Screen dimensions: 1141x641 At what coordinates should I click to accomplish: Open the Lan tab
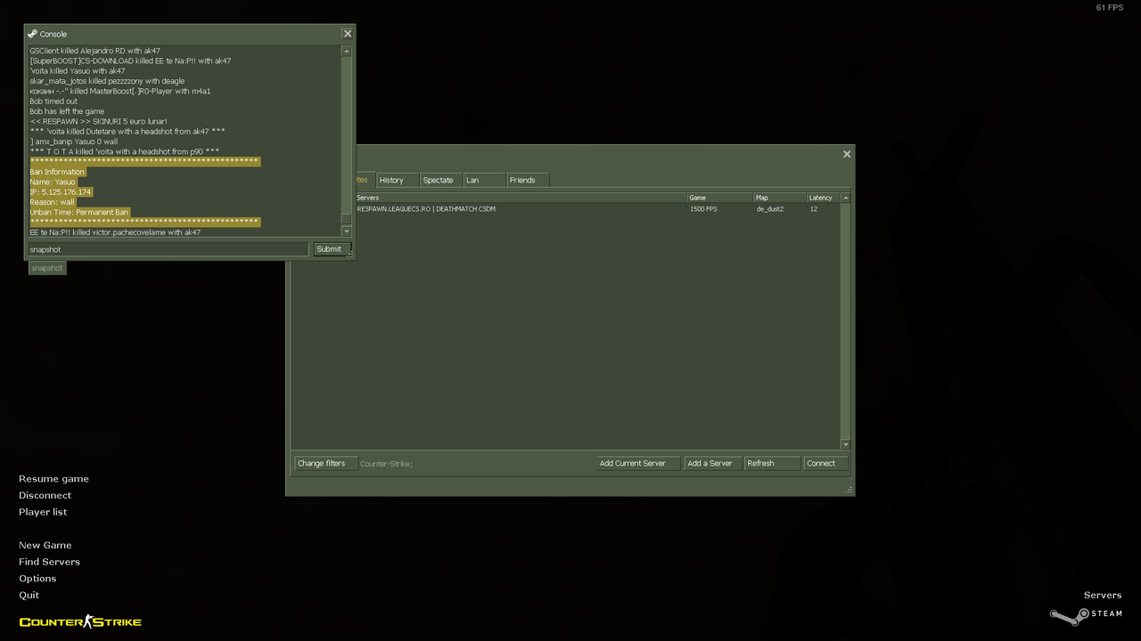(484, 180)
